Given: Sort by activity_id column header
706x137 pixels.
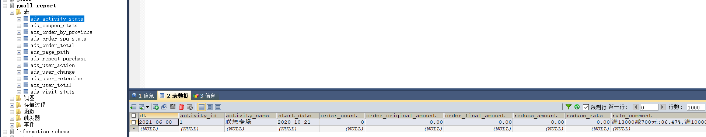Looking at the screenshot, I should click(x=202, y=116).
